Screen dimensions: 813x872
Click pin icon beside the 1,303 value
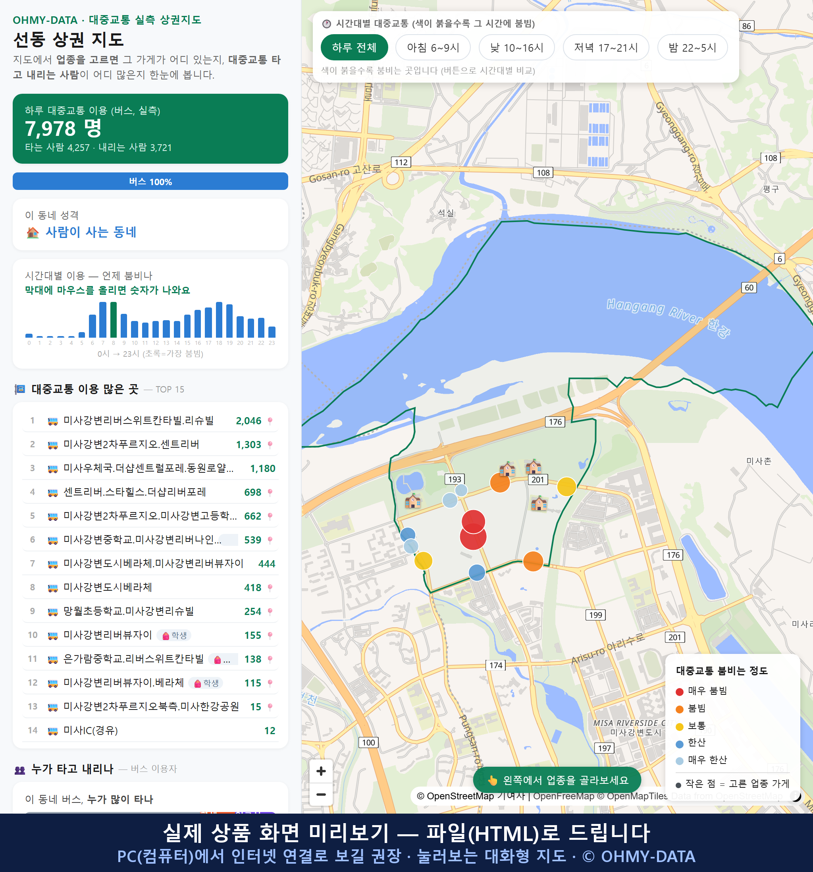[x=270, y=444]
